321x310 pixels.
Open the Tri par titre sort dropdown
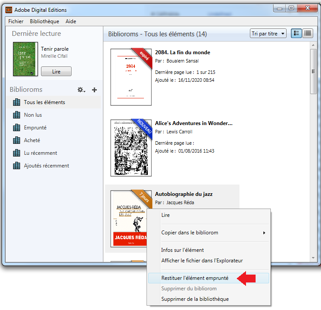268,34
